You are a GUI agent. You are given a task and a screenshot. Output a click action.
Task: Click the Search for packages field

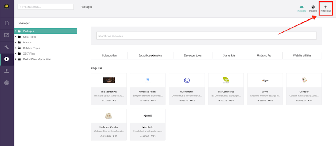(206, 36)
